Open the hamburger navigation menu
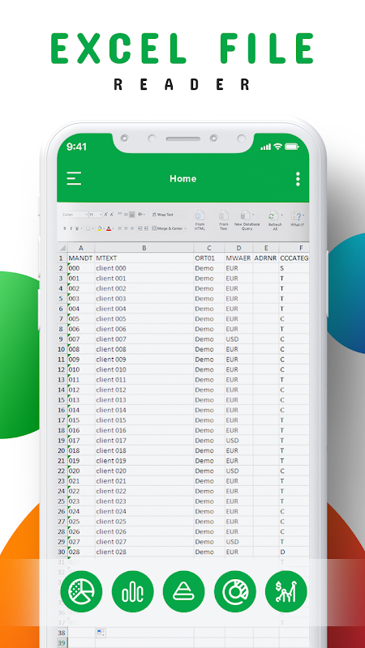 pos(74,178)
